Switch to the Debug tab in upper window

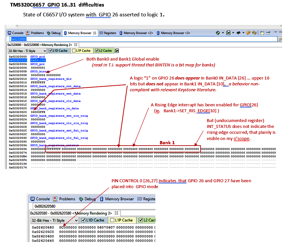tap(54, 33)
